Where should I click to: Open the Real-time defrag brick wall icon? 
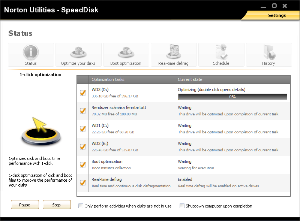[174, 51]
